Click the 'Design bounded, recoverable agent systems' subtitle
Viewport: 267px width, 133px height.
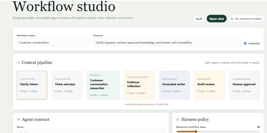click(73, 18)
